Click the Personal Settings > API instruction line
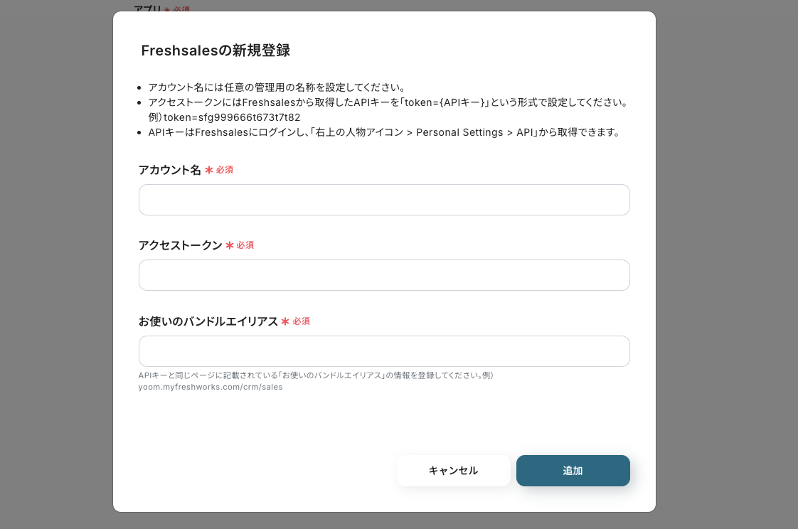Viewport: 798px width, 529px height. click(384, 132)
